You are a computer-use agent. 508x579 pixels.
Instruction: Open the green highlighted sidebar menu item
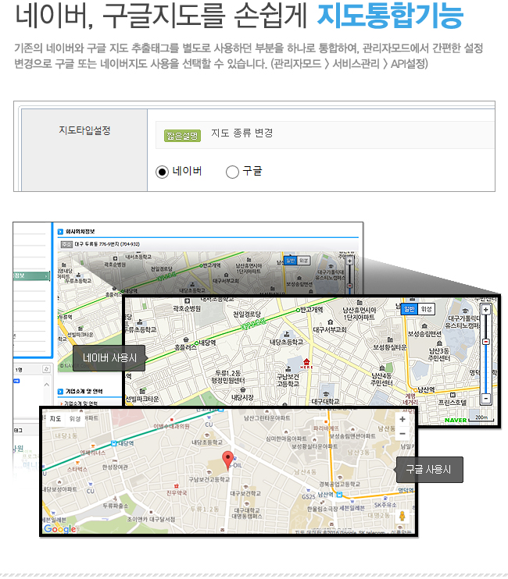click(x=31, y=275)
